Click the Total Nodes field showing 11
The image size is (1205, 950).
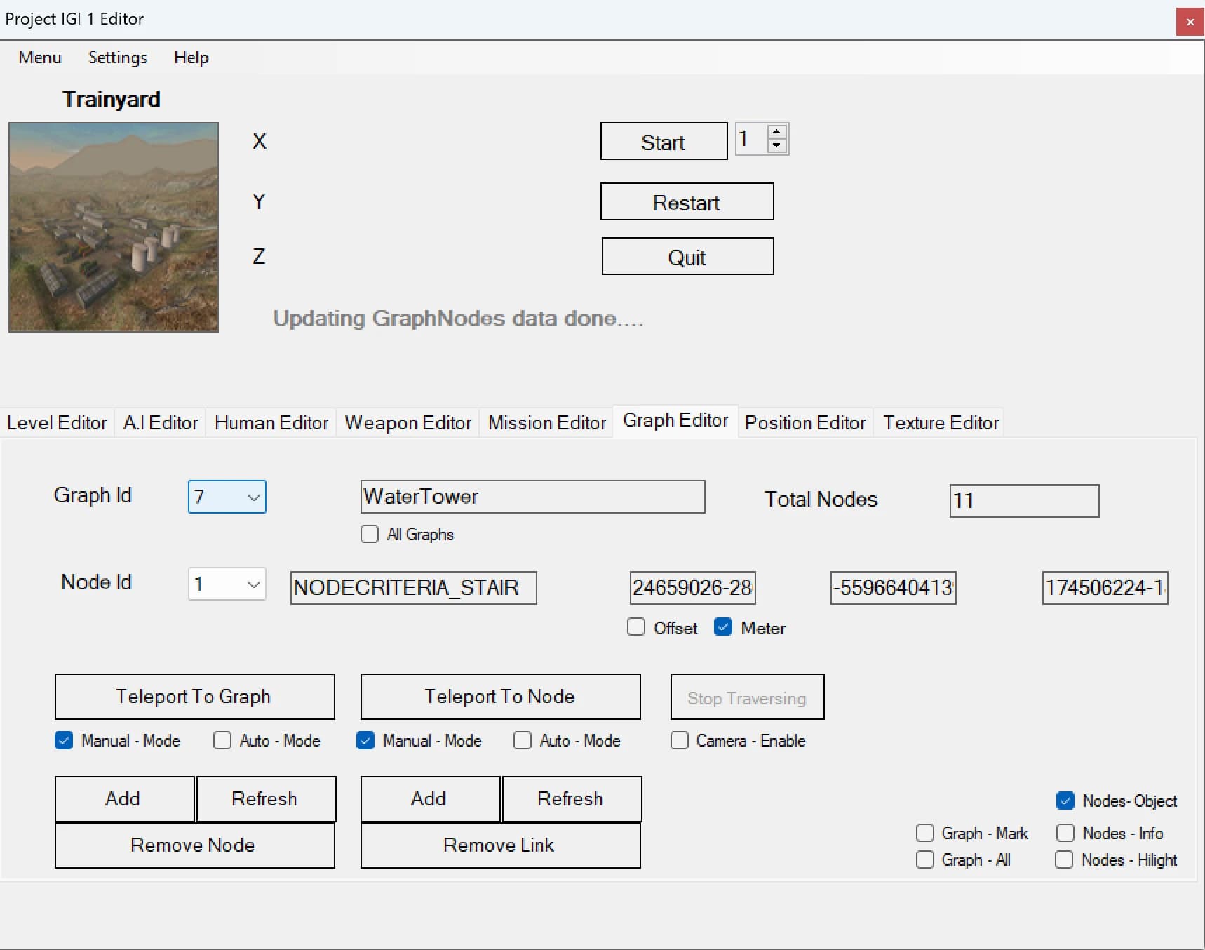(x=1024, y=500)
